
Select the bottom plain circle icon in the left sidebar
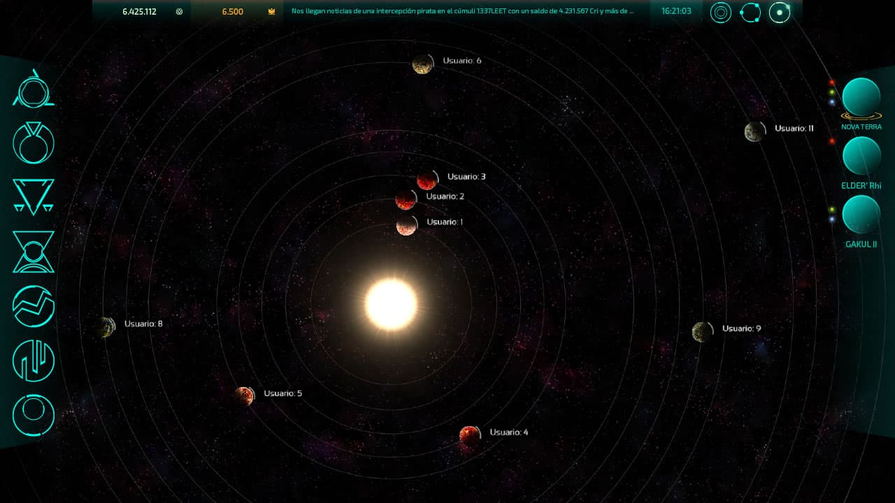click(x=33, y=415)
